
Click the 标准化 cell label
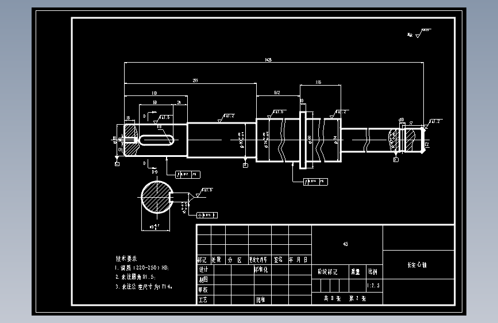tap(261, 270)
